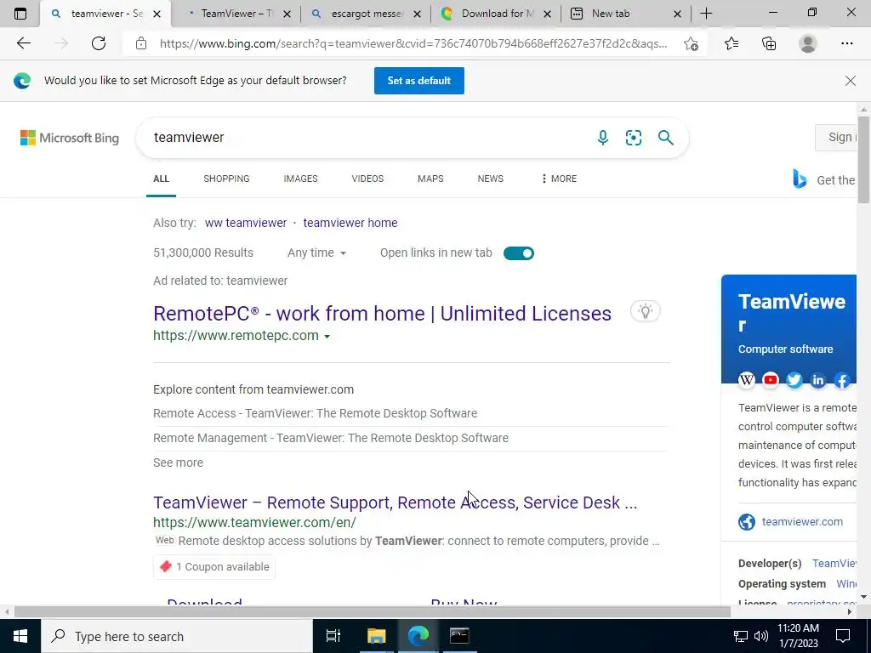Toggle Open links in new tab switch
Screen dimensions: 871x653
pos(518,253)
